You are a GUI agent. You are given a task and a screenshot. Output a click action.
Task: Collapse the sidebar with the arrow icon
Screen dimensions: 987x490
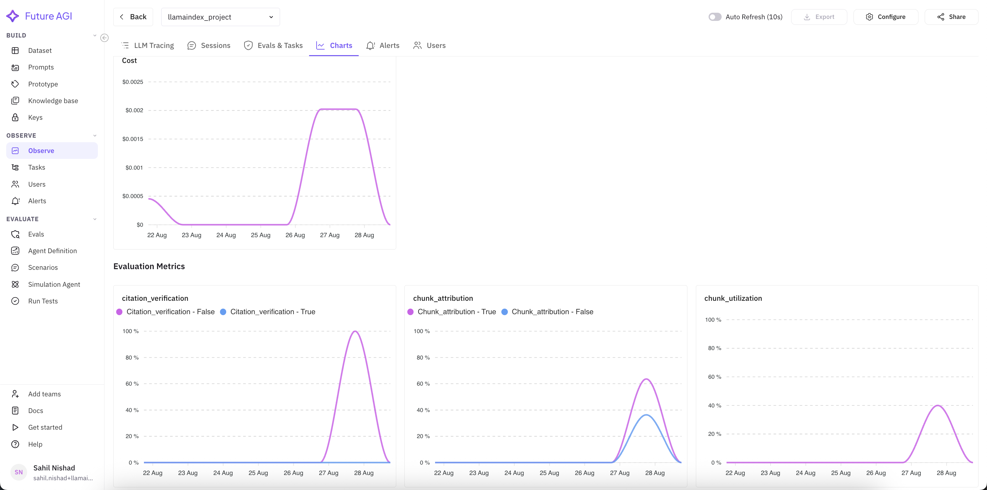click(104, 38)
